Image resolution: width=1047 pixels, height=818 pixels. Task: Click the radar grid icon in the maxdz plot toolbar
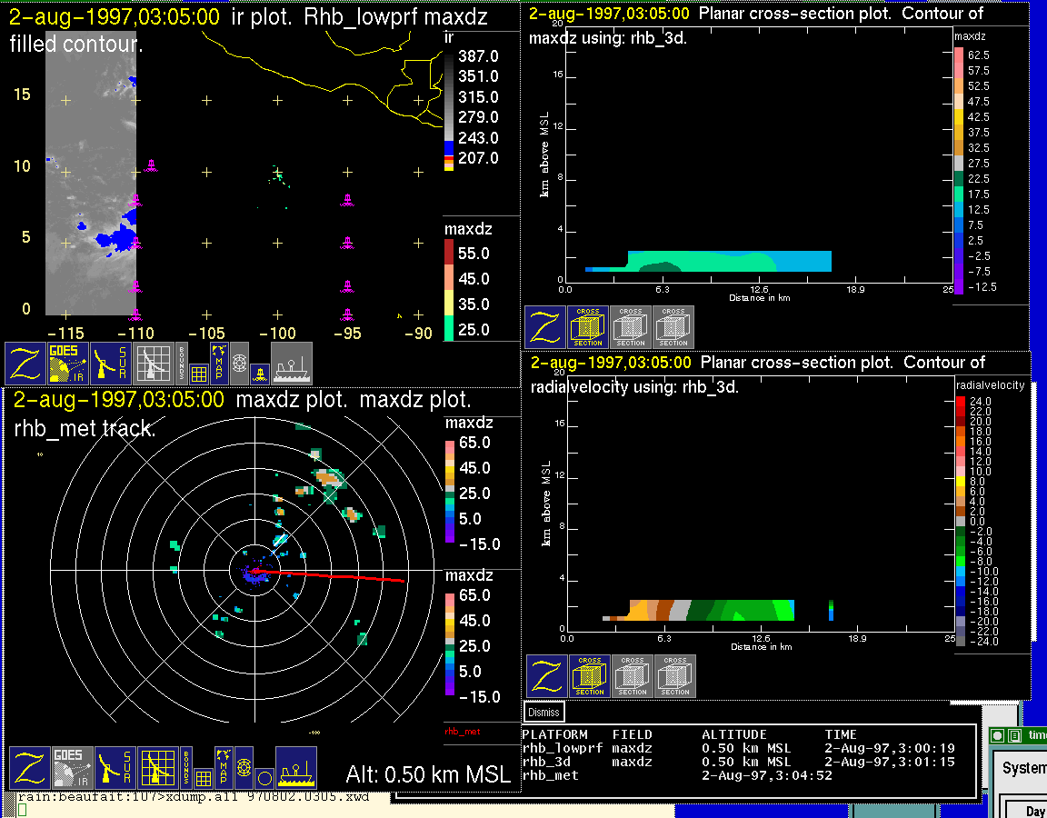(x=157, y=769)
